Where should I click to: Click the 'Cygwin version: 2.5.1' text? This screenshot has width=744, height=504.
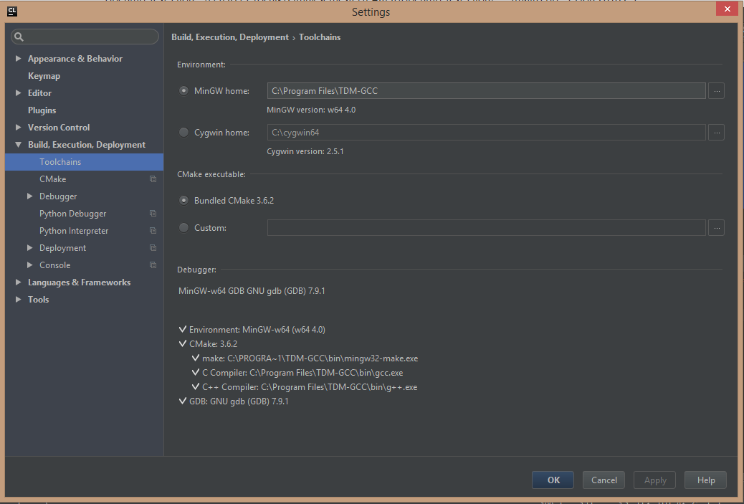(305, 151)
